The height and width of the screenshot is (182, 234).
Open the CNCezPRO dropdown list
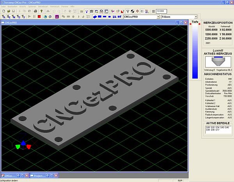[158, 17]
